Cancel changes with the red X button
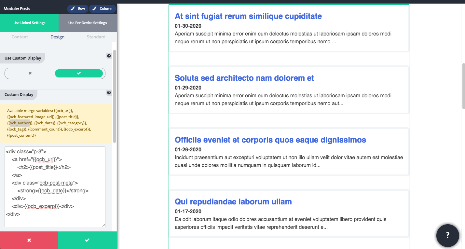This screenshot has width=465, height=249. (29, 240)
